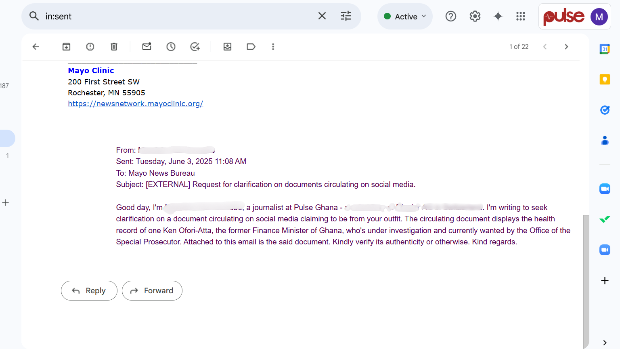This screenshot has height=349, width=620.
Task: Click the 'Rochester, MN 55905' line
Action: (x=107, y=93)
